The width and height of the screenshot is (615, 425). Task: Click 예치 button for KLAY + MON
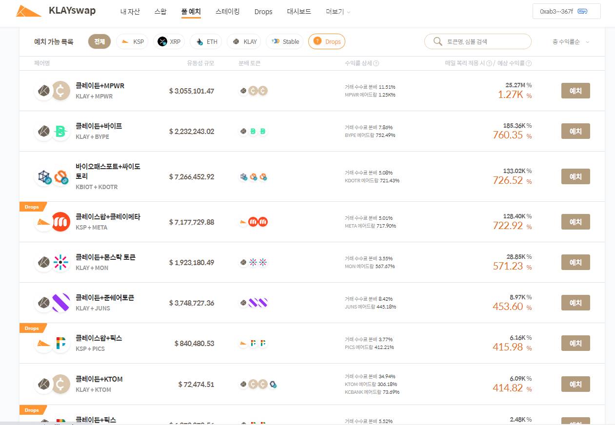click(575, 262)
